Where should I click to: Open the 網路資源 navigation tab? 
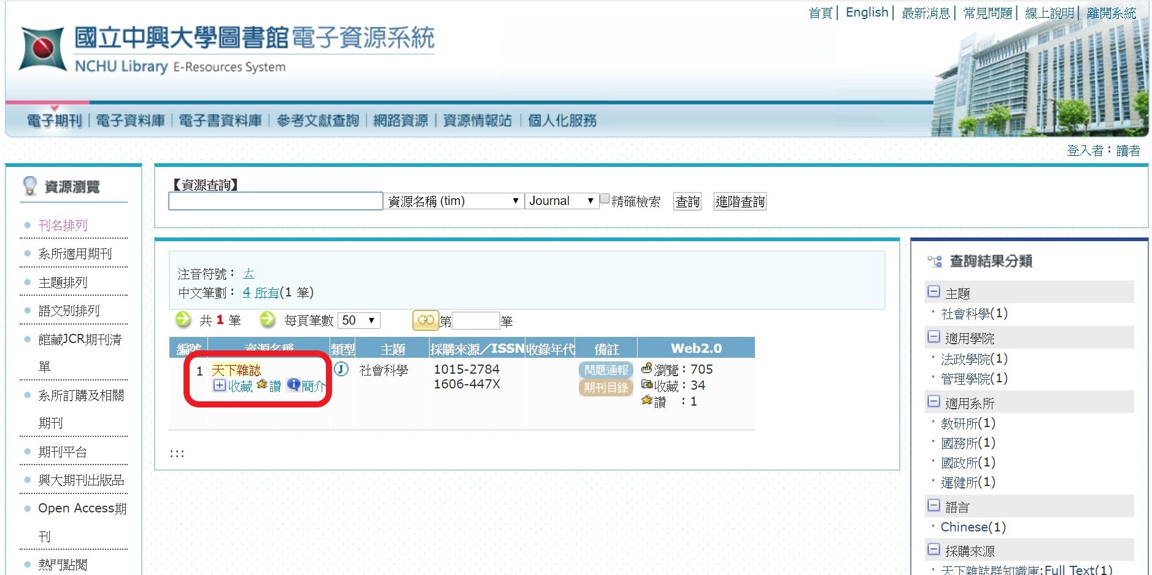(401, 121)
